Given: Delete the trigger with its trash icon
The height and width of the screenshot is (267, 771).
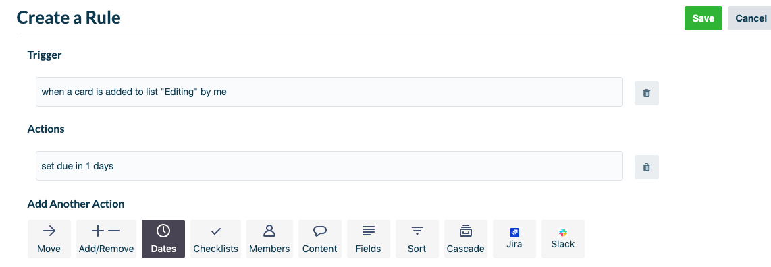Looking at the screenshot, I should [647, 93].
